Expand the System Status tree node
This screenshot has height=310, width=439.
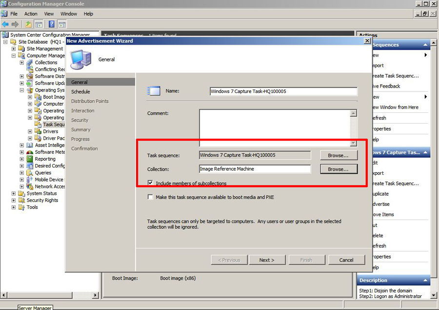tap(14, 194)
